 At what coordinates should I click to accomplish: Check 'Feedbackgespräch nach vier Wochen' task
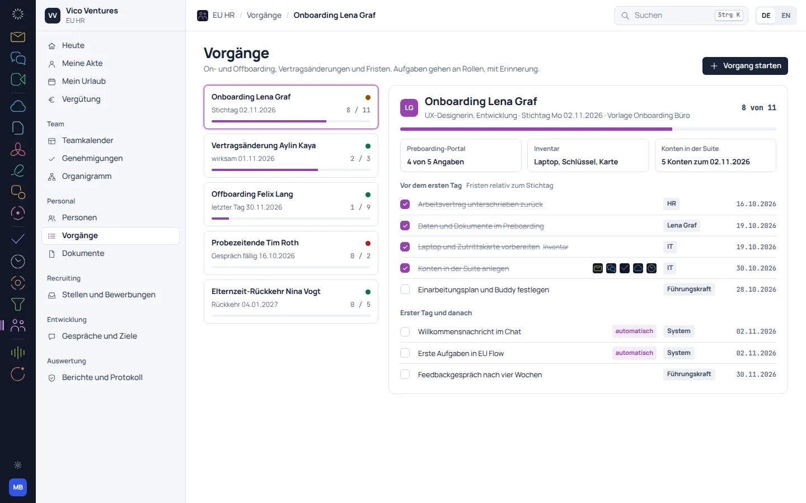click(405, 374)
